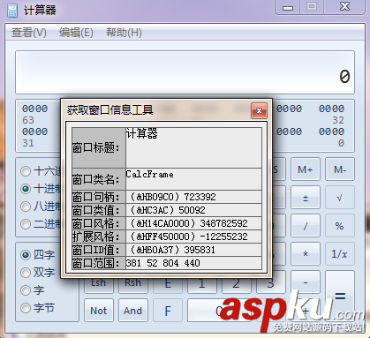Click the 窗口风格 value 348782592
Image resolution: width=370 pixels, height=338 pixels.
point(193,223)
